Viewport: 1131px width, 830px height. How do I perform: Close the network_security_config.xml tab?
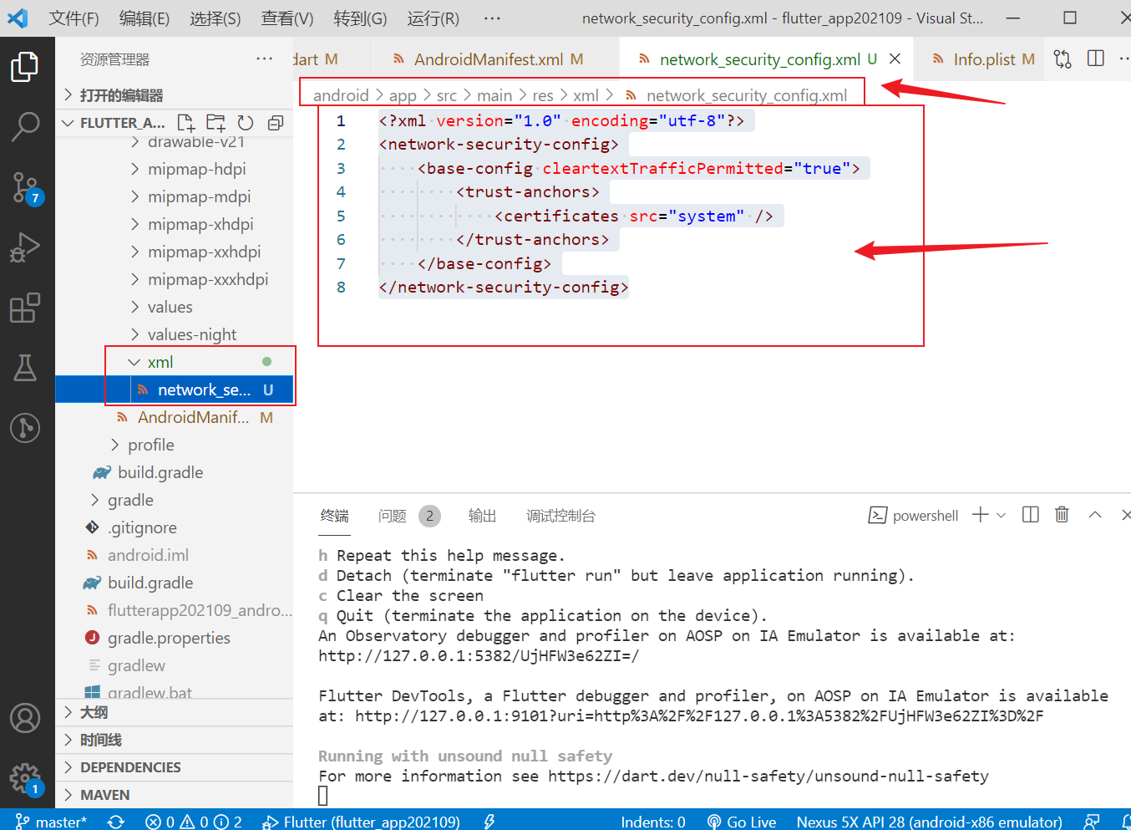click(895, 59)
